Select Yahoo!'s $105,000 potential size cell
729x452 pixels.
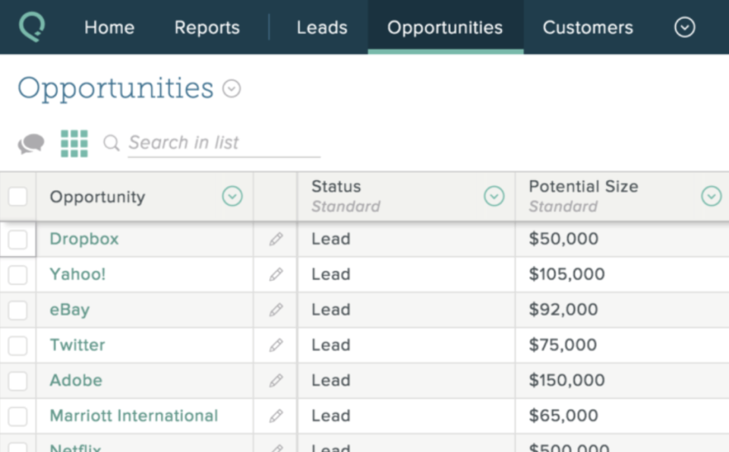[622, 274]
